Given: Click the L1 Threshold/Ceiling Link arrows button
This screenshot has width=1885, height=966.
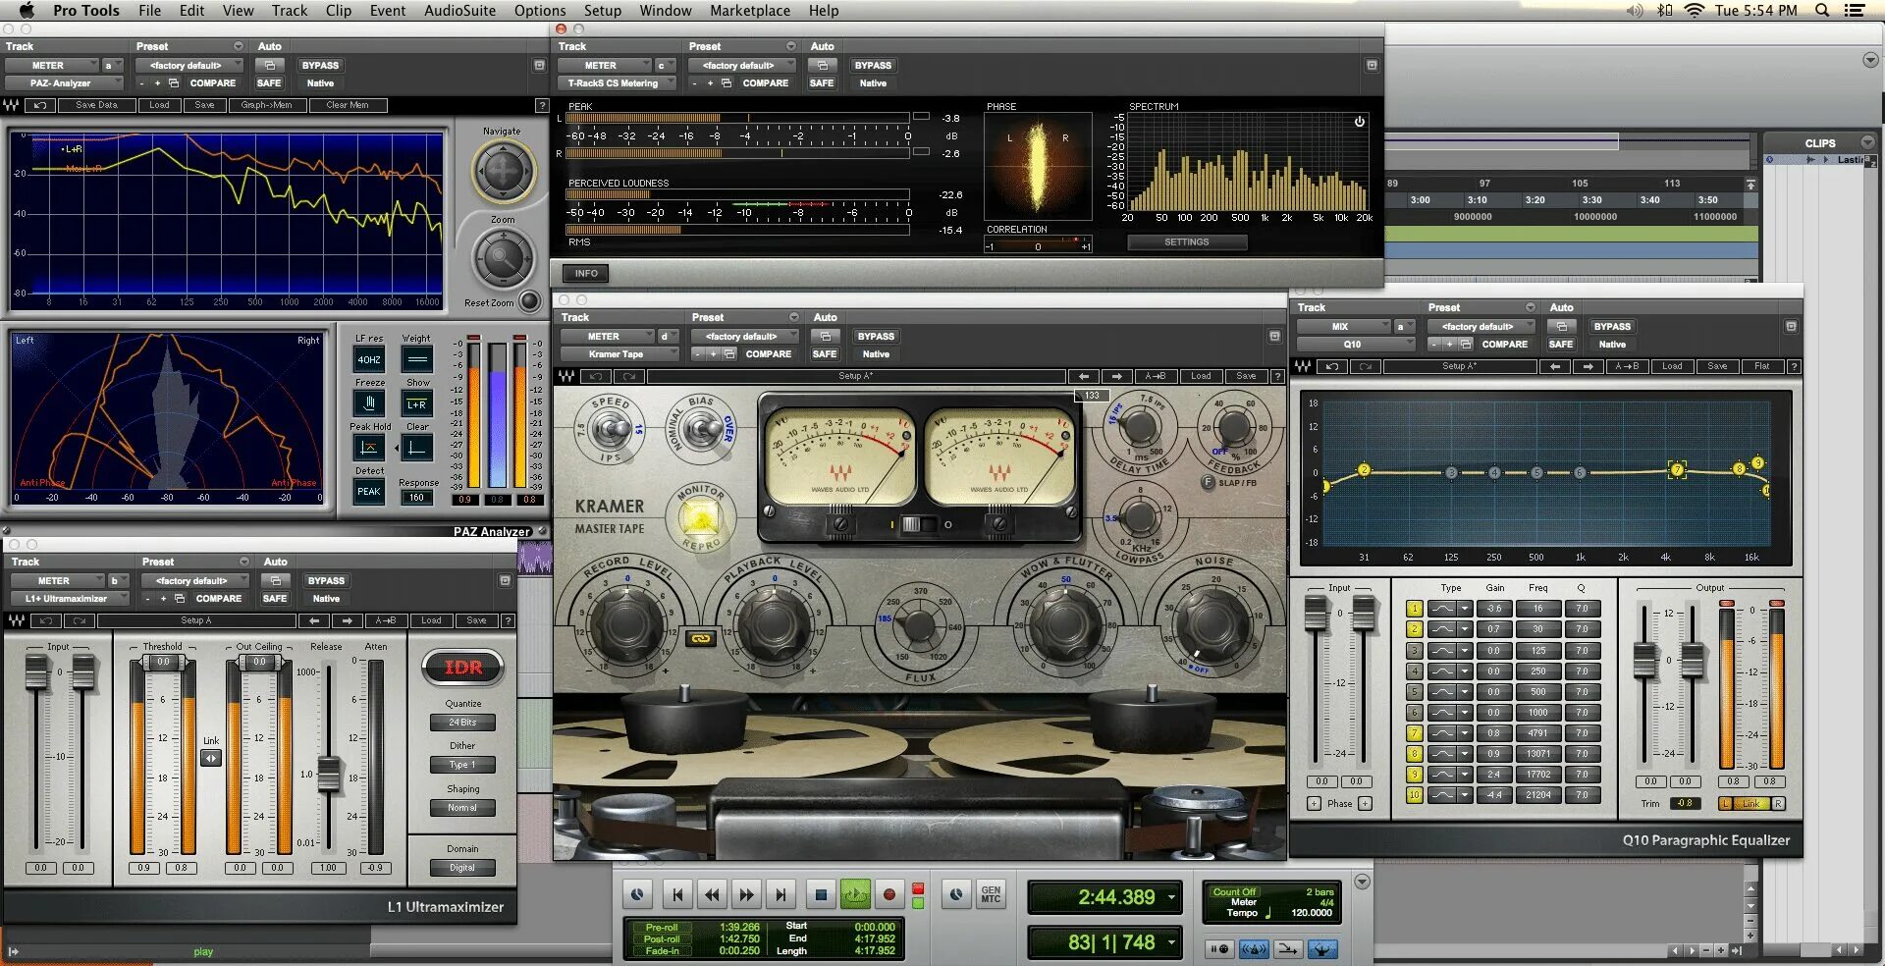Looking at the screenshot, I should [x=211, y=758].
